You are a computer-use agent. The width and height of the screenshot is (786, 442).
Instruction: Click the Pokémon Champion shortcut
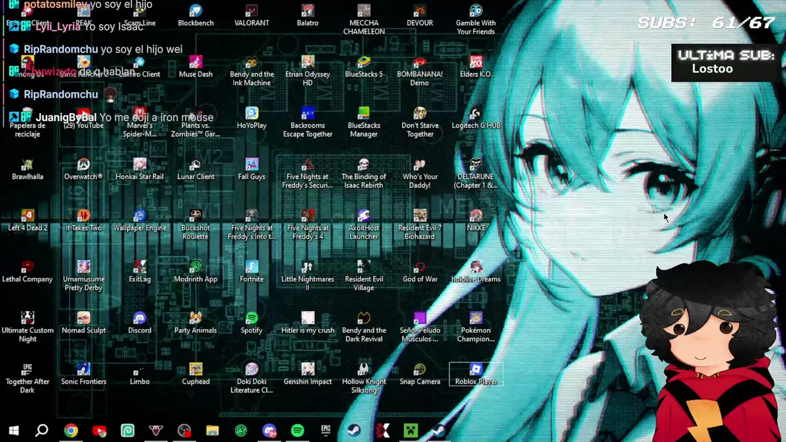pos(476,327)
